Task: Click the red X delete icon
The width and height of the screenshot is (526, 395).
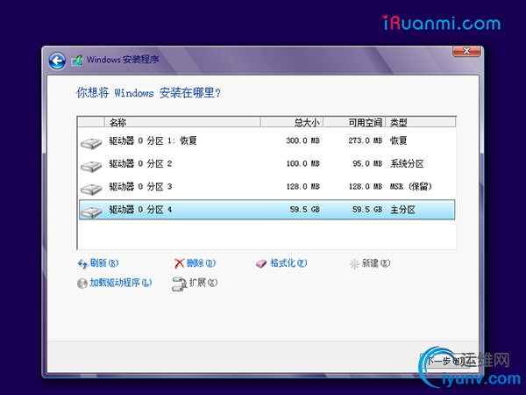Action: (x=179, y=263)
